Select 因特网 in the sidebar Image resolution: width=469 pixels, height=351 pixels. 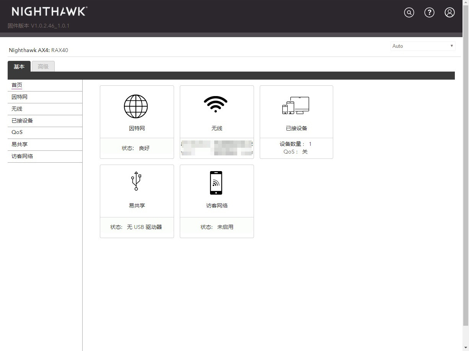(45, 97)
